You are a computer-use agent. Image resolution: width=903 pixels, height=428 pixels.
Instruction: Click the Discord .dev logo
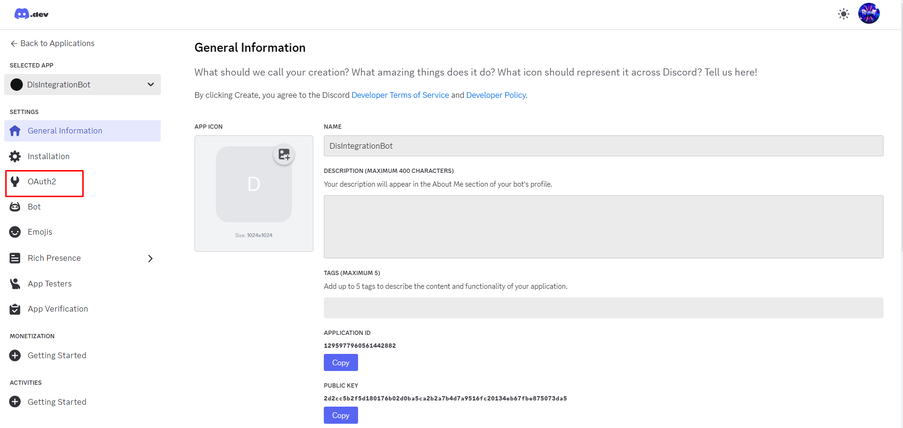click(x=31, y=14)
